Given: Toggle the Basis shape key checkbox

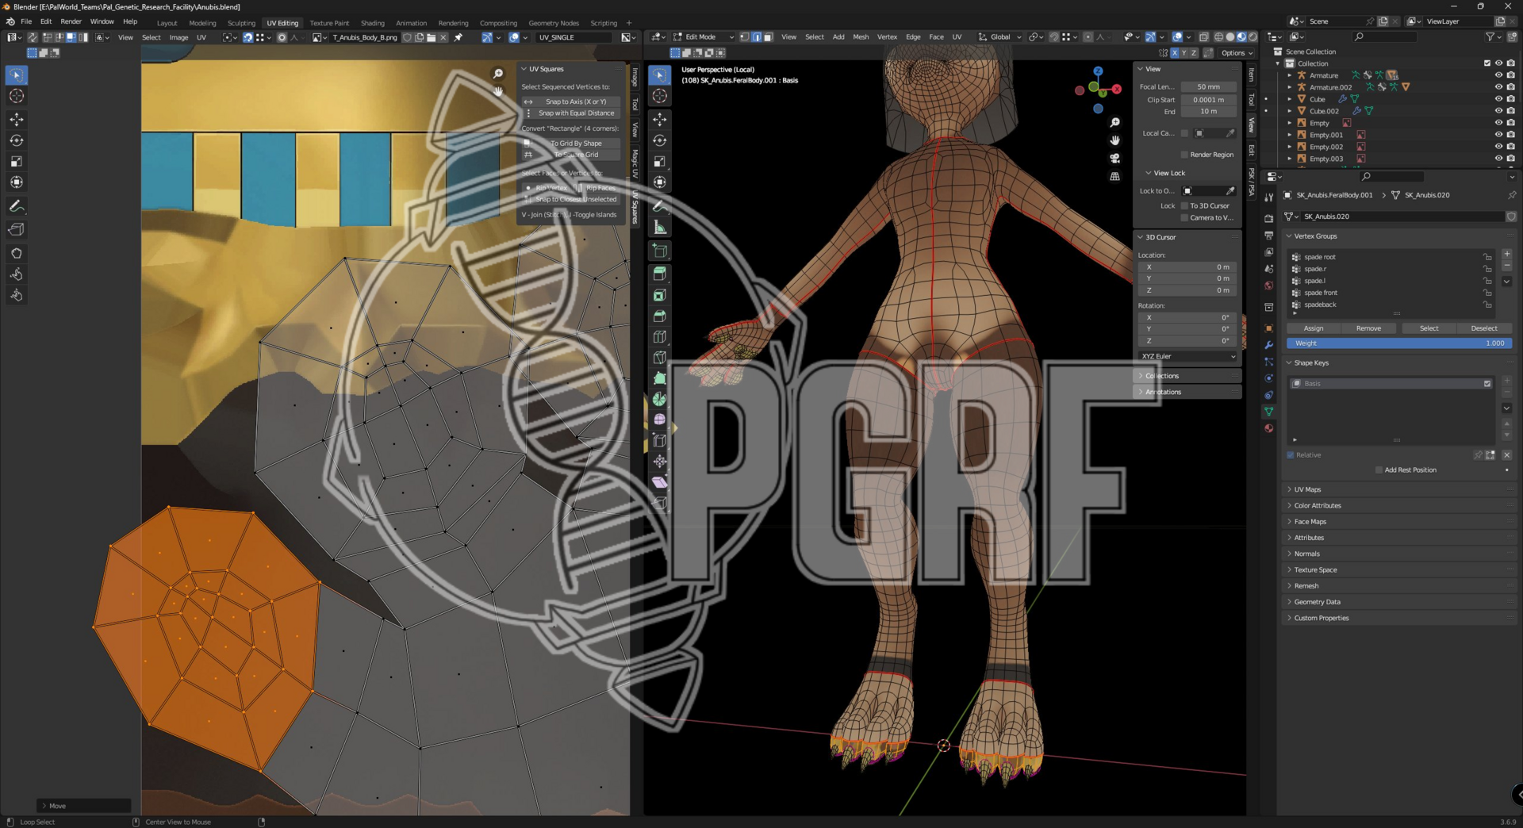Looking at the screenshot, I should coord(1487,384).
